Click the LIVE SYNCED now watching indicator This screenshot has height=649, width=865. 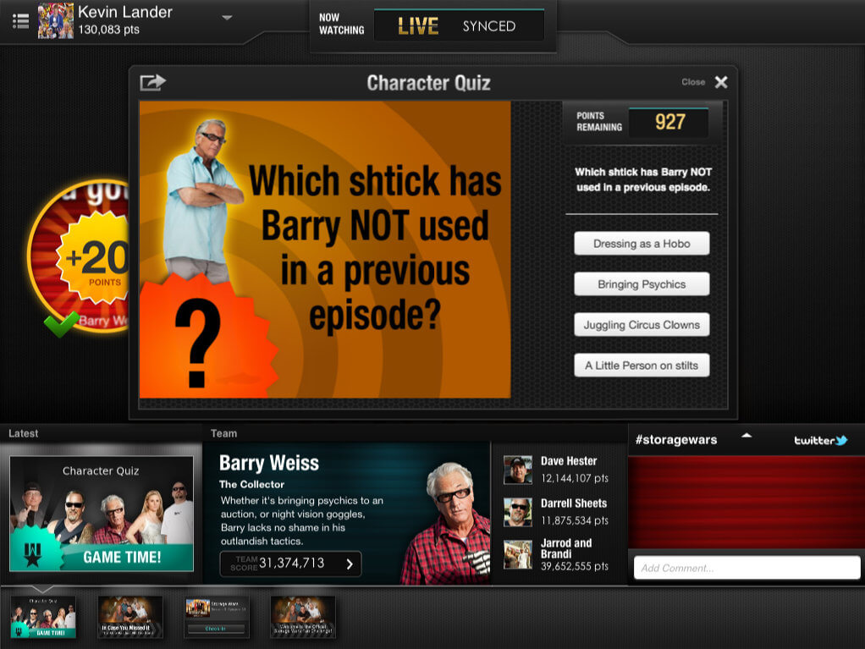click(x=458, y=26)
